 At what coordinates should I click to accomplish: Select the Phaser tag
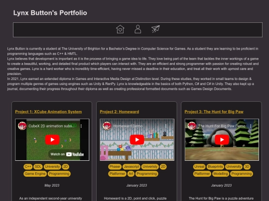coord(115,167)
